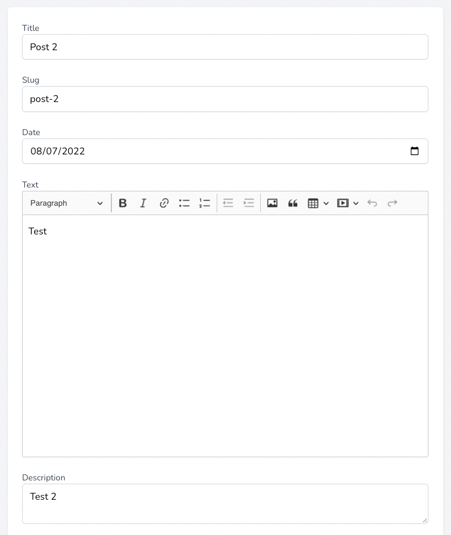Image resolution: width=451 pixels, height=535 pixels.
Task: Redo the last edit
Action: click(393, 204)
